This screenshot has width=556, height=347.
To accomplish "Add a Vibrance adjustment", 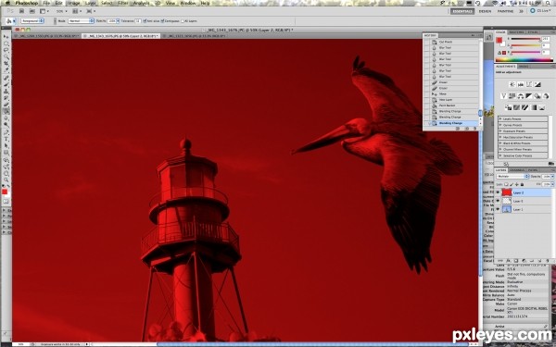I will (503, 96).
